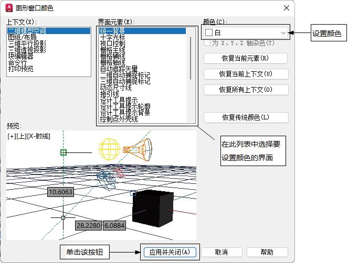Viewport: 348px width, 263px height.
Task: Toggle the 为 X、Y、Z 轴染色 checkbox
Action: [207, 43]
